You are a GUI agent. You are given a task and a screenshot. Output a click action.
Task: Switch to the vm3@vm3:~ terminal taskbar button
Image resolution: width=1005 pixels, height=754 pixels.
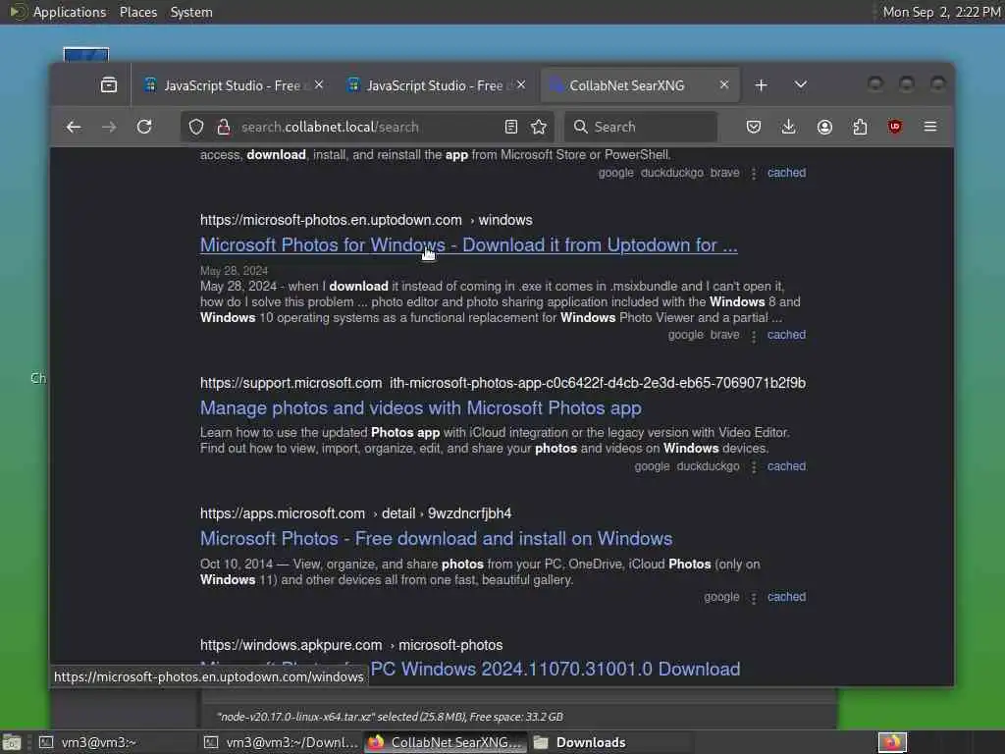tap(116, 742)
